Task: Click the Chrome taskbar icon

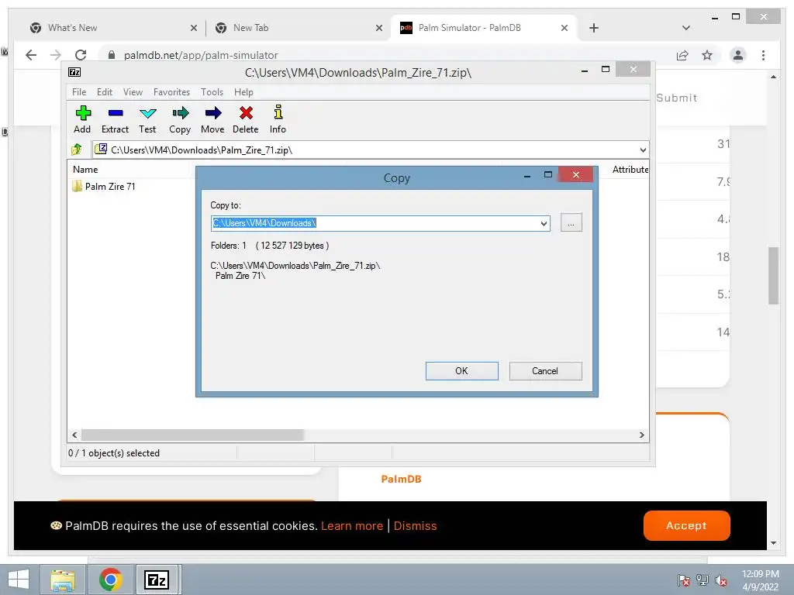Action: (x=110, y=580)
